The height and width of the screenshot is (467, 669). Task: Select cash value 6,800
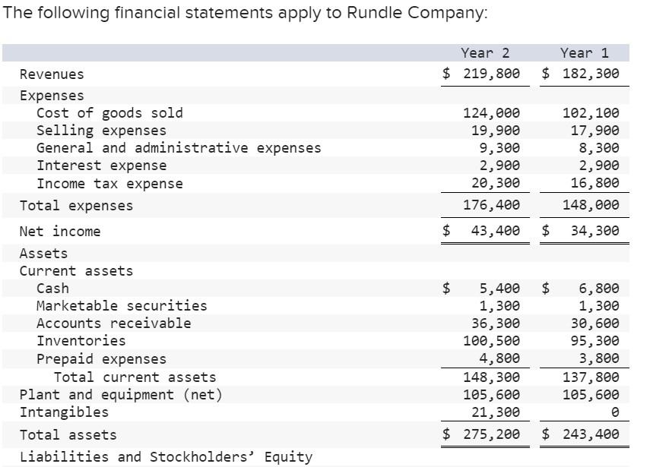599,289
